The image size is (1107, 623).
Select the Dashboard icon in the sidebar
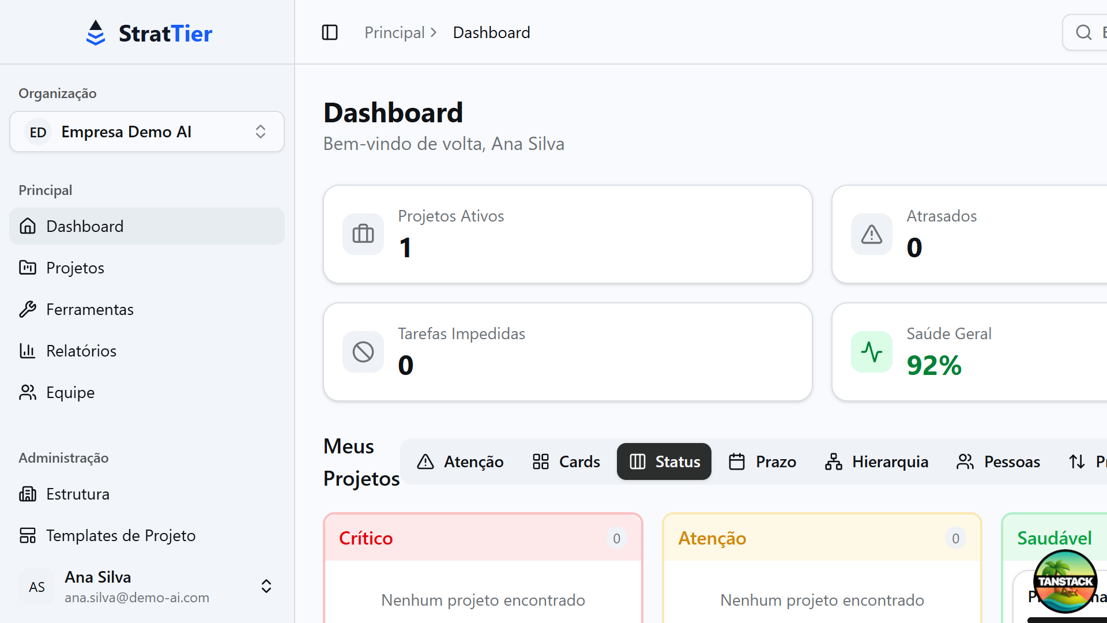click(x=27, y=226)
